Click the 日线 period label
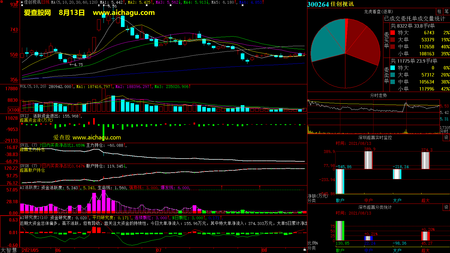Viewport: 450px width, 253px height. pos(45,2)
